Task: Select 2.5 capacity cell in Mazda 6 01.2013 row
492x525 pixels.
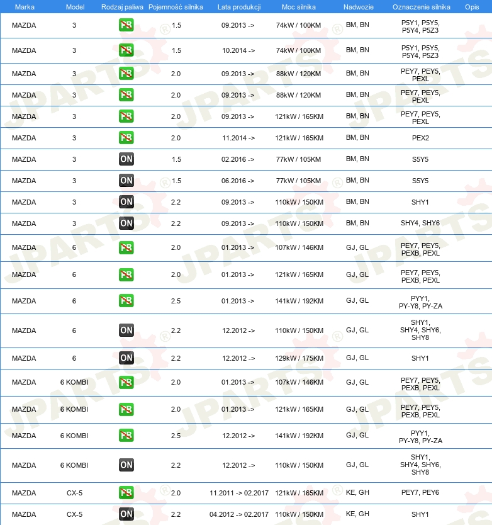Action: point(176,301)
